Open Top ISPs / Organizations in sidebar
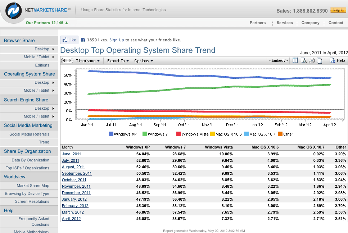The height and width of the screenshot is (233, 348). tap(27, 168)
